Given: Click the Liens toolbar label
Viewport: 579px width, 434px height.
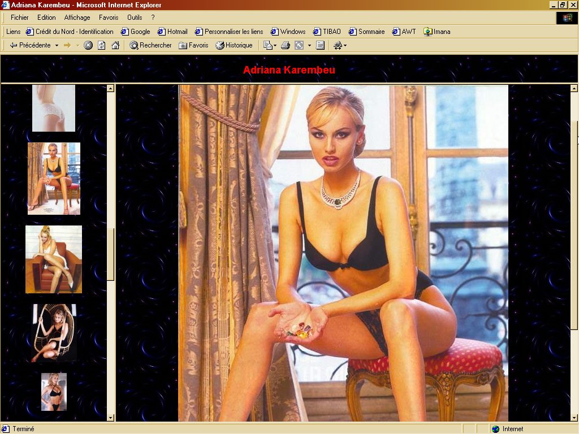Looking at the screenshot, I should coord(14,32).
